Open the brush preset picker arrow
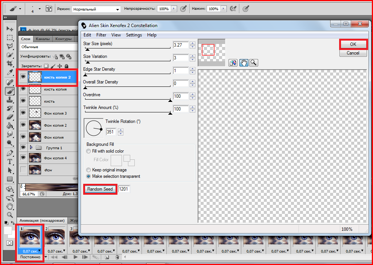The image size is (373, 265). 40,9
